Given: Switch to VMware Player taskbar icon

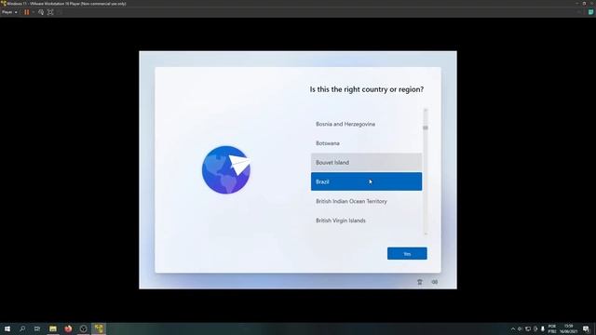Looking at the screenshot, I should click(x=99, y=328).
